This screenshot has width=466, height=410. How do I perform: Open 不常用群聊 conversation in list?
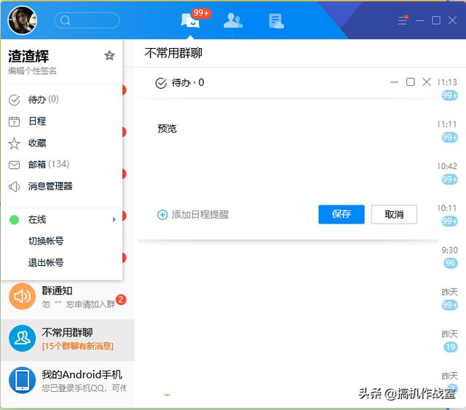(68, 340)
